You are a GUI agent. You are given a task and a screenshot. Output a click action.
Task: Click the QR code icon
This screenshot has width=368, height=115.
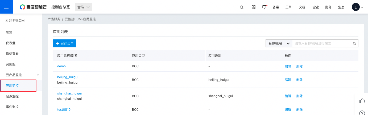253,7
